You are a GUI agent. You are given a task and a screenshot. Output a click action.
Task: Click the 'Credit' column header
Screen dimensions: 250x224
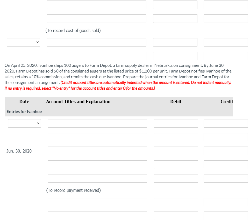tap(227, 102)
